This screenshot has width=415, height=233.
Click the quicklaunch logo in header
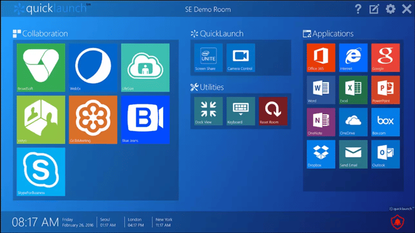(x=52, y=8)
